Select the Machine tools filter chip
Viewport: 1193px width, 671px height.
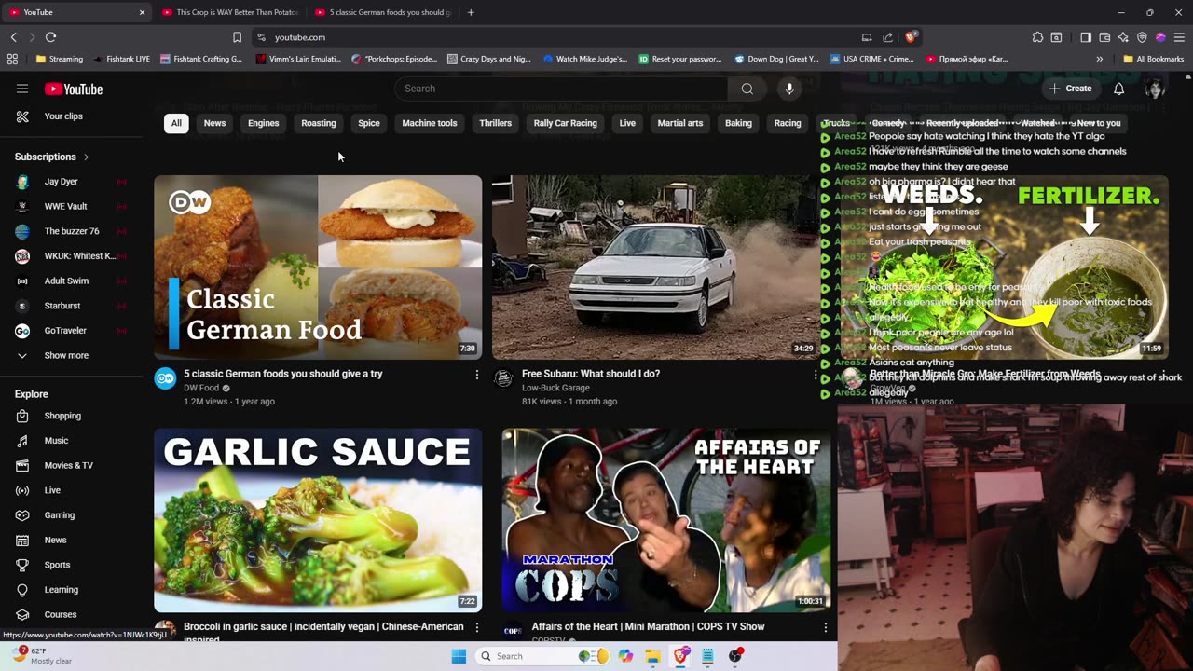pyautogui.click(x=430, y=123)
